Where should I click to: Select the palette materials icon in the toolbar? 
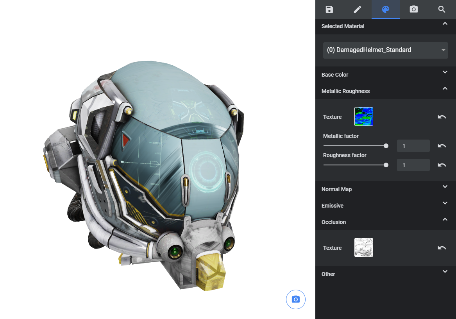click(385, 9)
